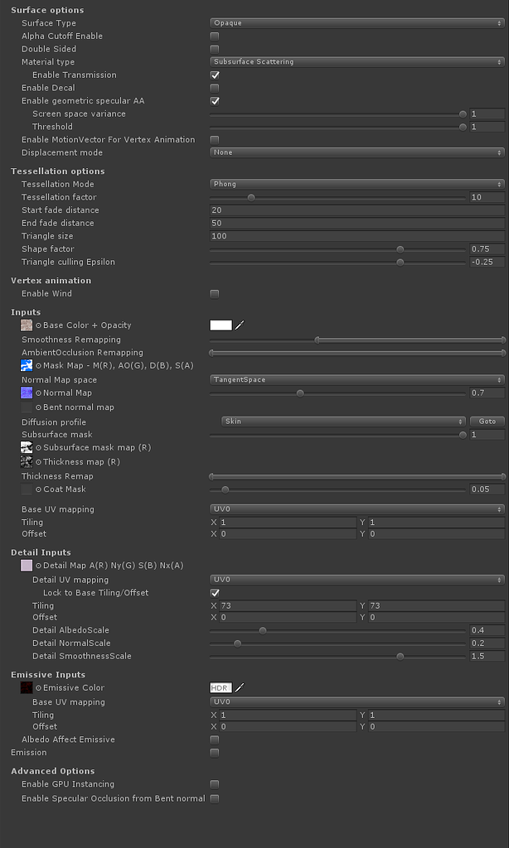This screenshot has height=848, width=509.
Task: Turn on the Enable Wind checkbox
Action: pyautogui.click(x=215, y=294)
